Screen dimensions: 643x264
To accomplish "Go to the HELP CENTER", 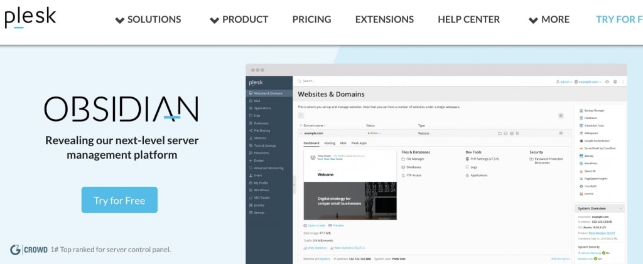I will [468, 19].
